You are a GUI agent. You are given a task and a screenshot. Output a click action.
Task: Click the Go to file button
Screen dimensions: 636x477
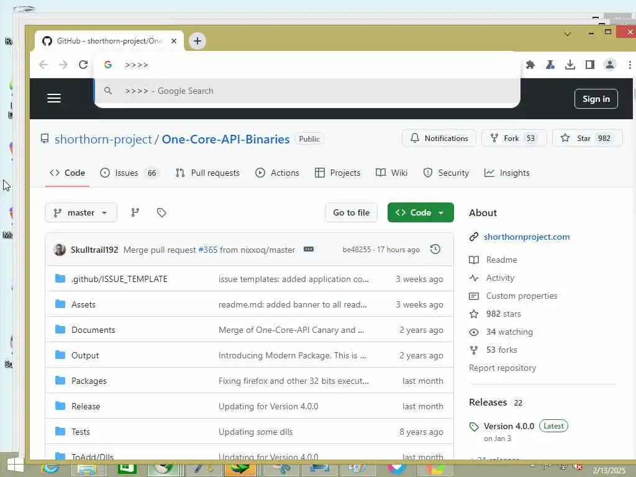click(352, 212)
